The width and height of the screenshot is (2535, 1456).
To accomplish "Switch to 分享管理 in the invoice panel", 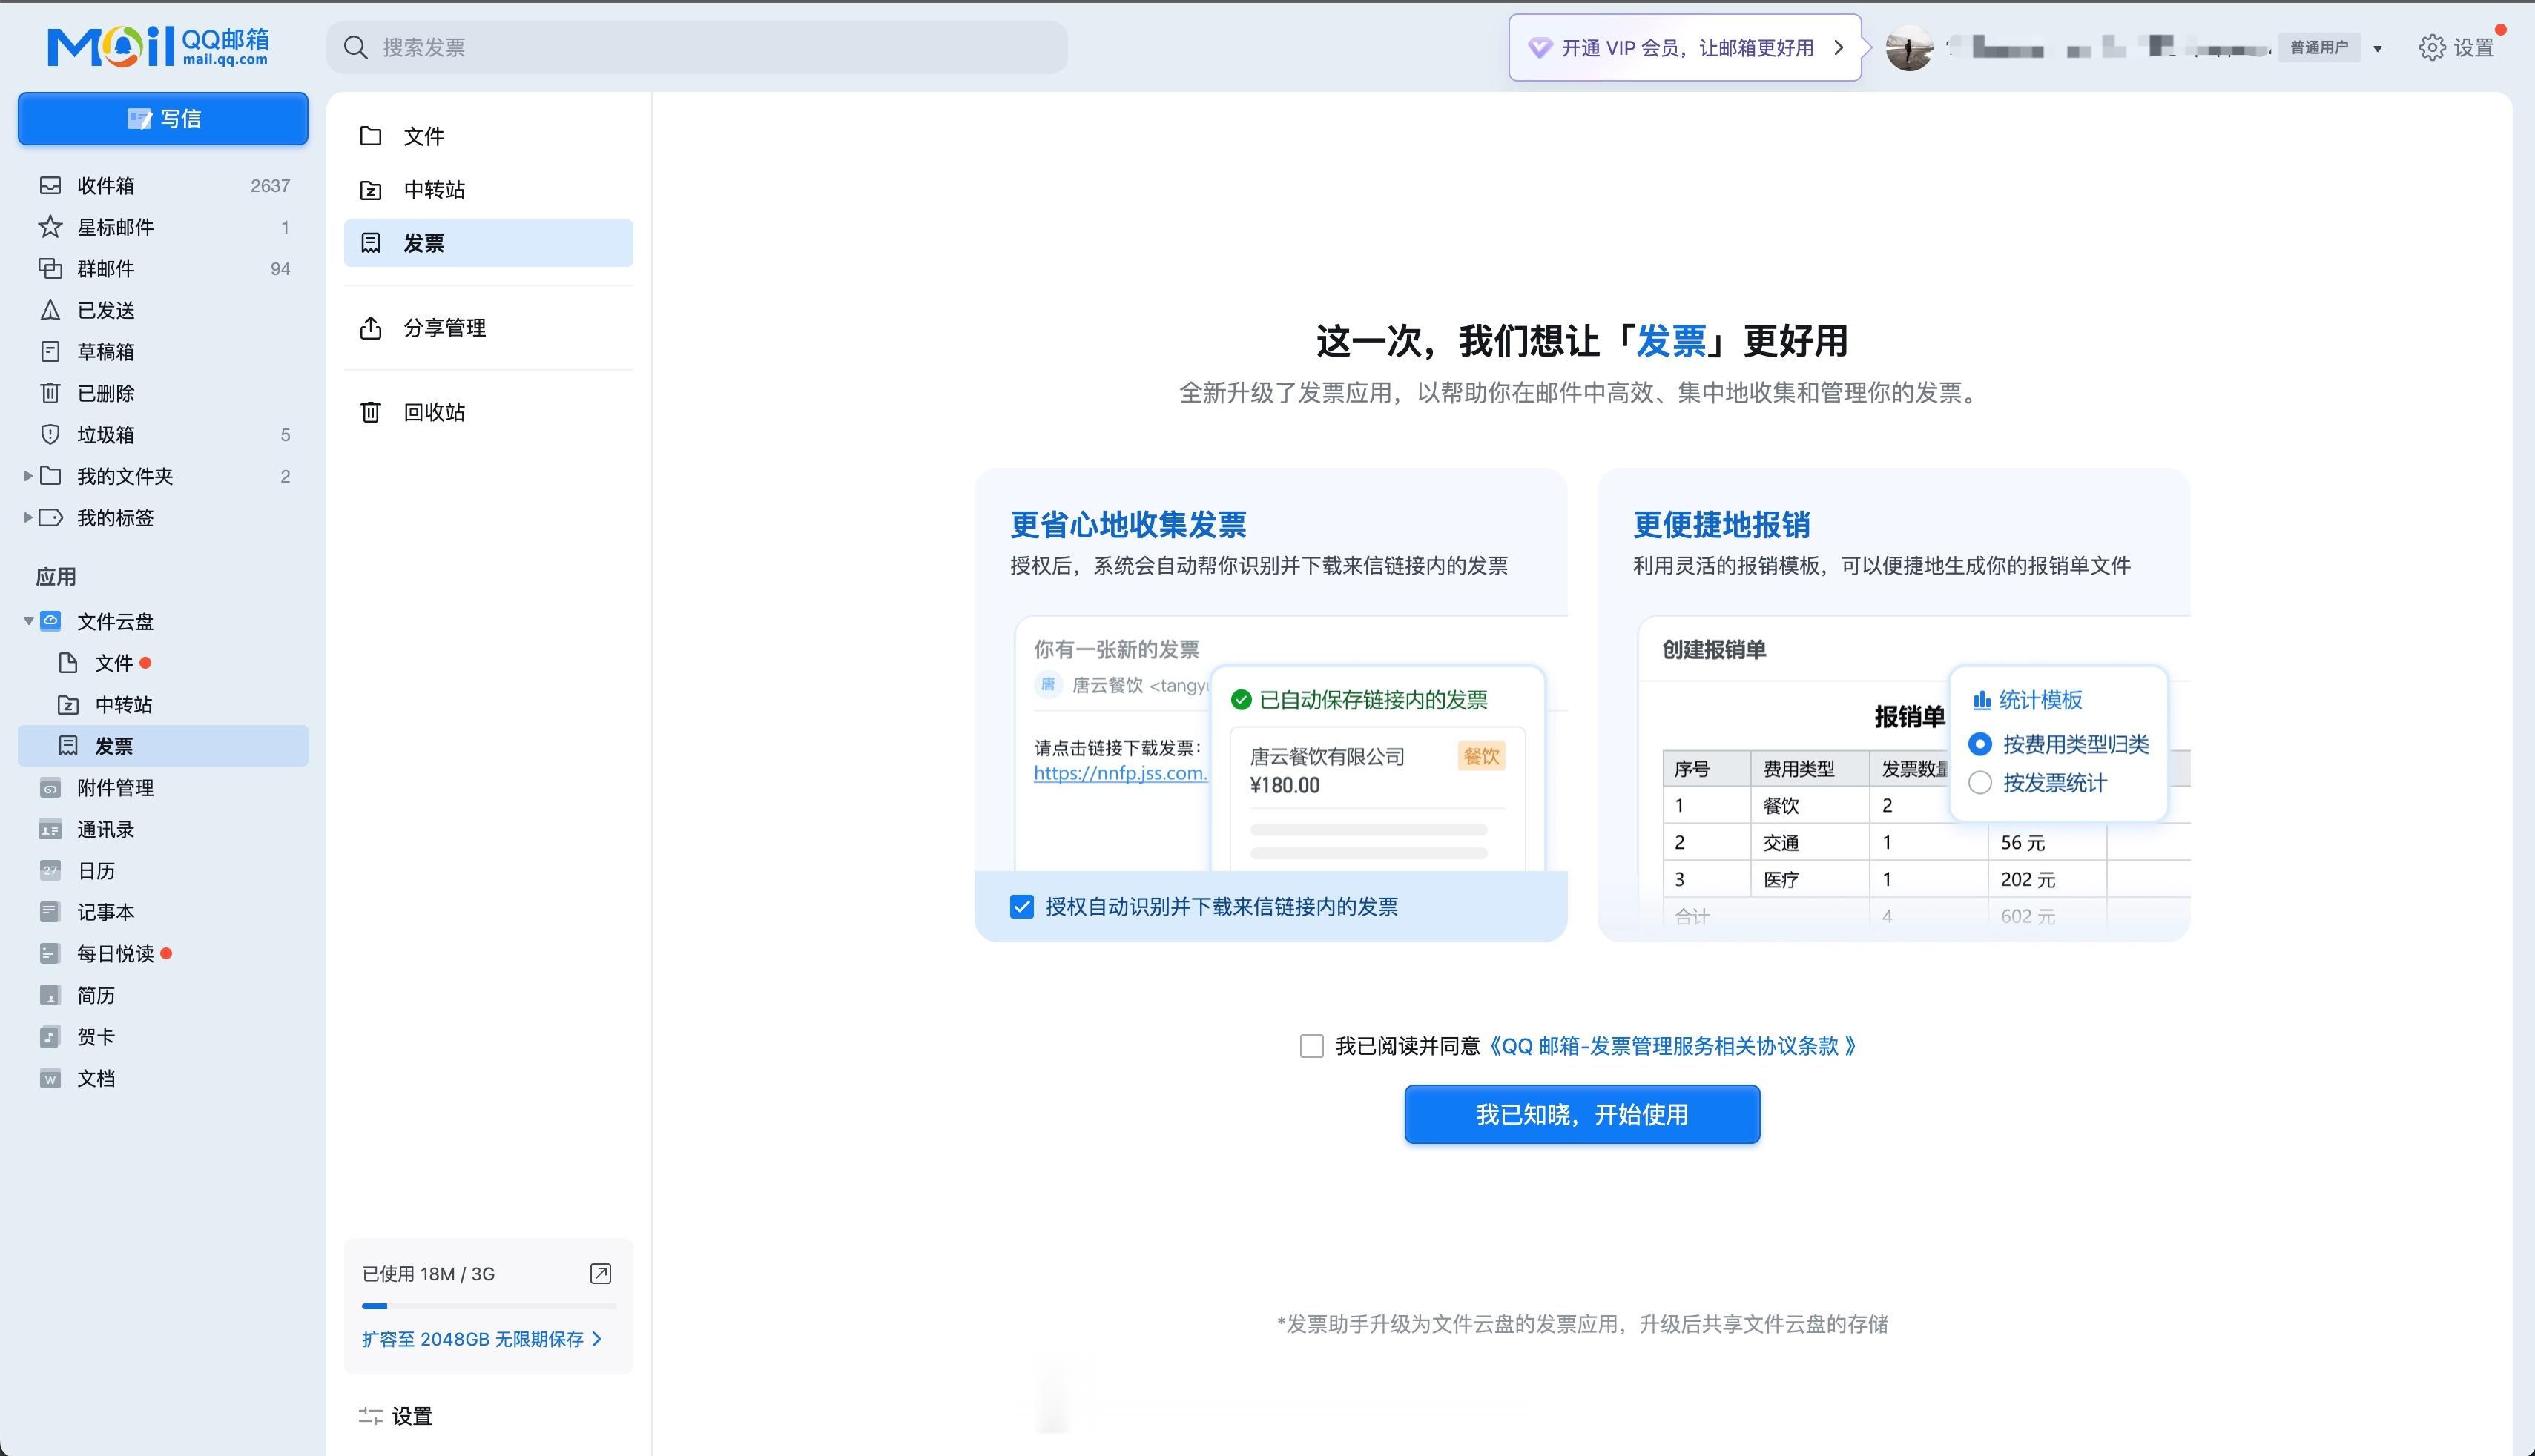I will pos(445,327).
